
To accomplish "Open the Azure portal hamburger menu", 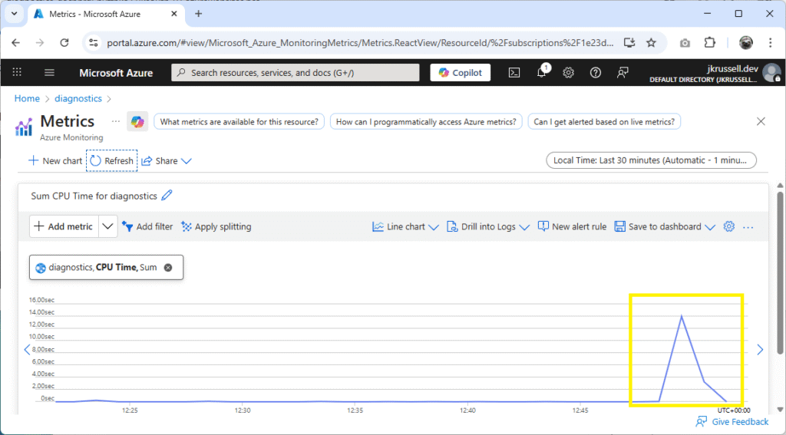I will [49, 73].
